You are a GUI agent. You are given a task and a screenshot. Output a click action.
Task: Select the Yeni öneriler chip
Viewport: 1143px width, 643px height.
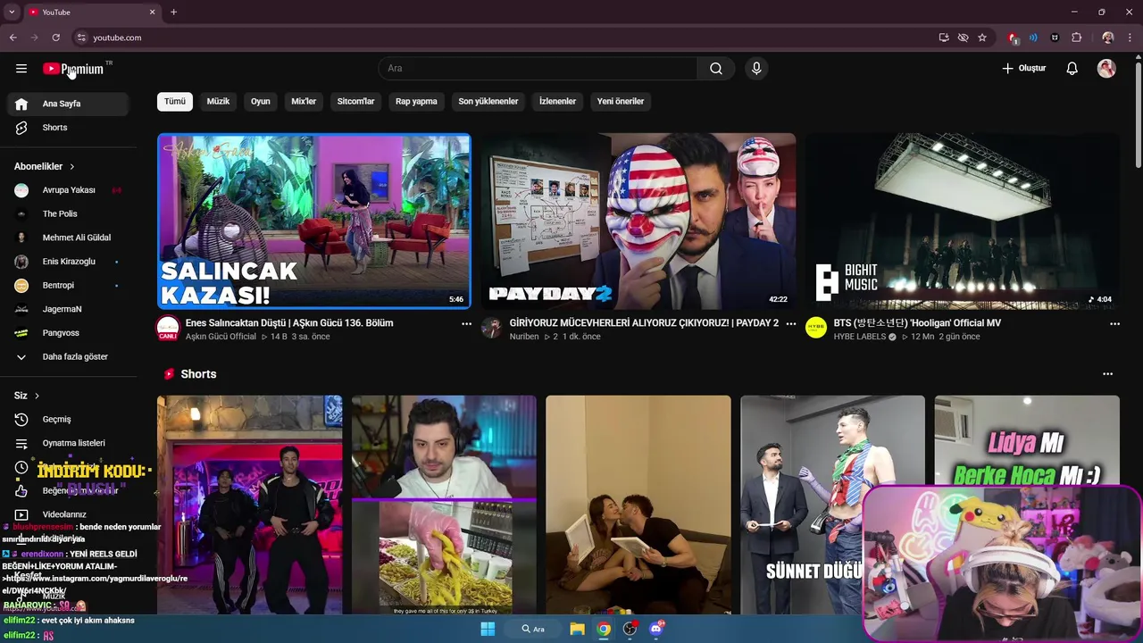click(621, 102)
